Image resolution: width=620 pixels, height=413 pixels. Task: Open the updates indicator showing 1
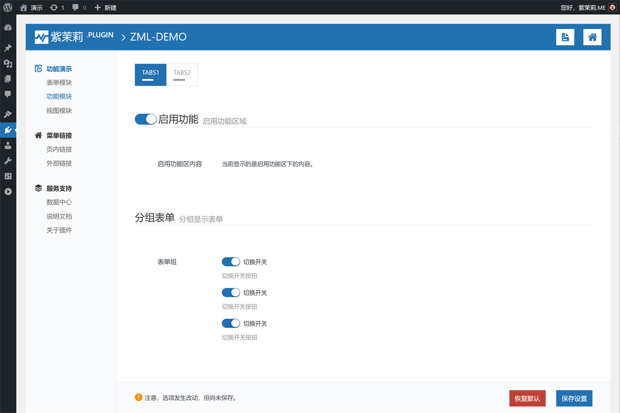click(x=57, y=8)
